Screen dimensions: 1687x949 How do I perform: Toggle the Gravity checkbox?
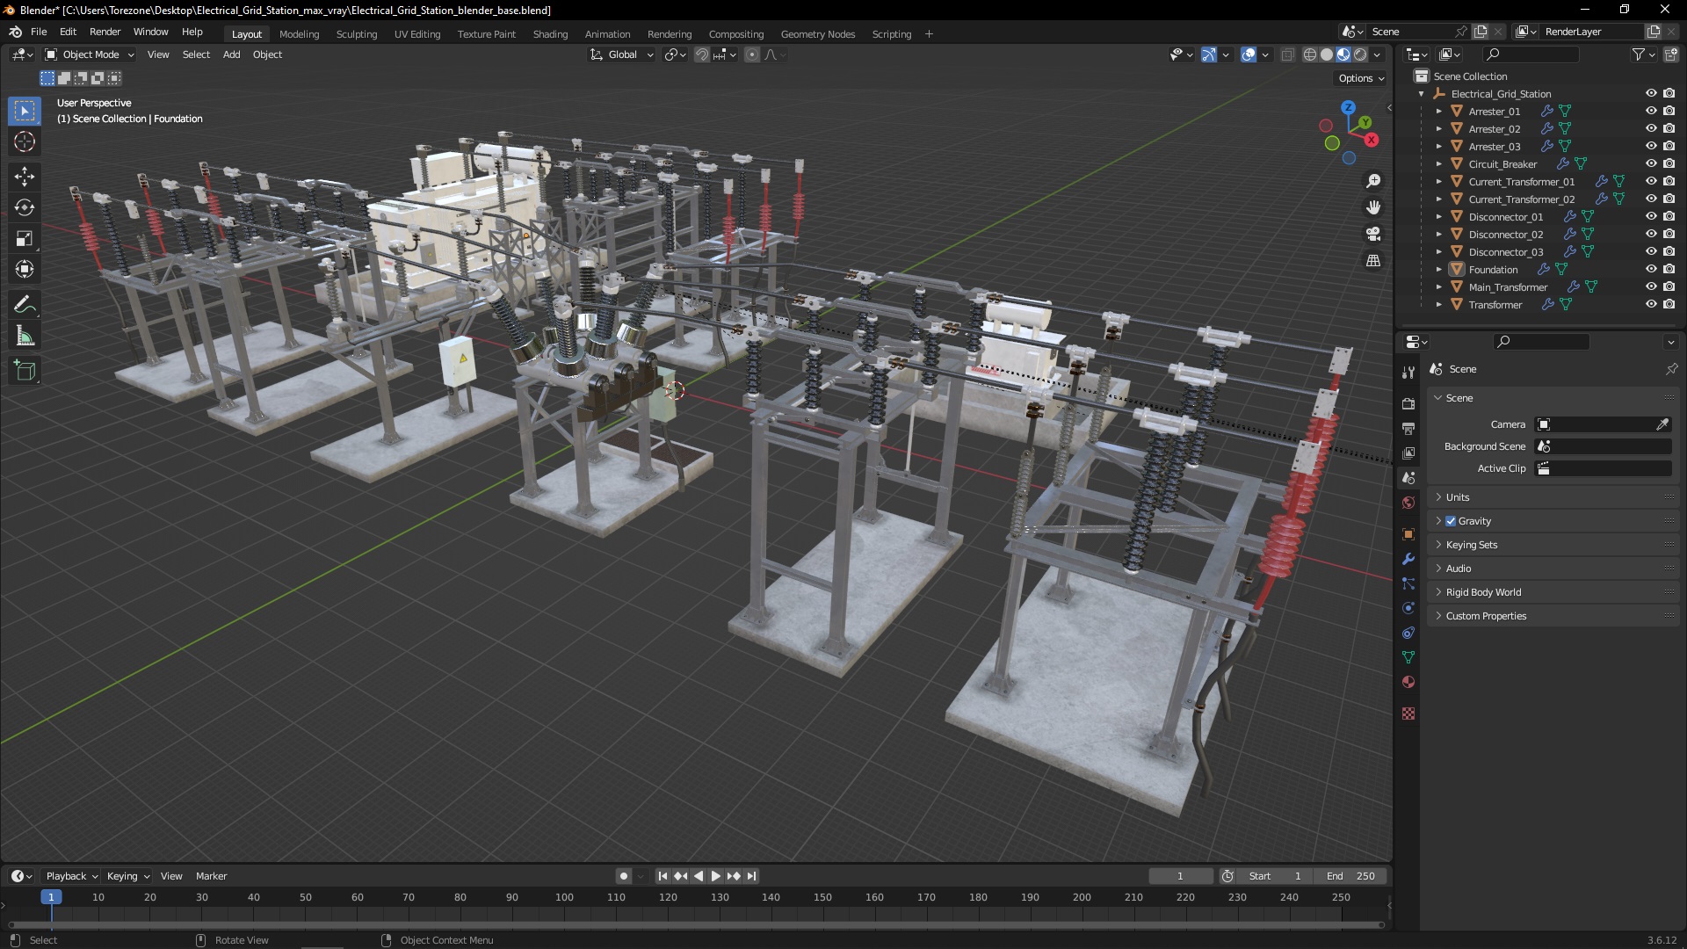click(x=1451, y=521)
